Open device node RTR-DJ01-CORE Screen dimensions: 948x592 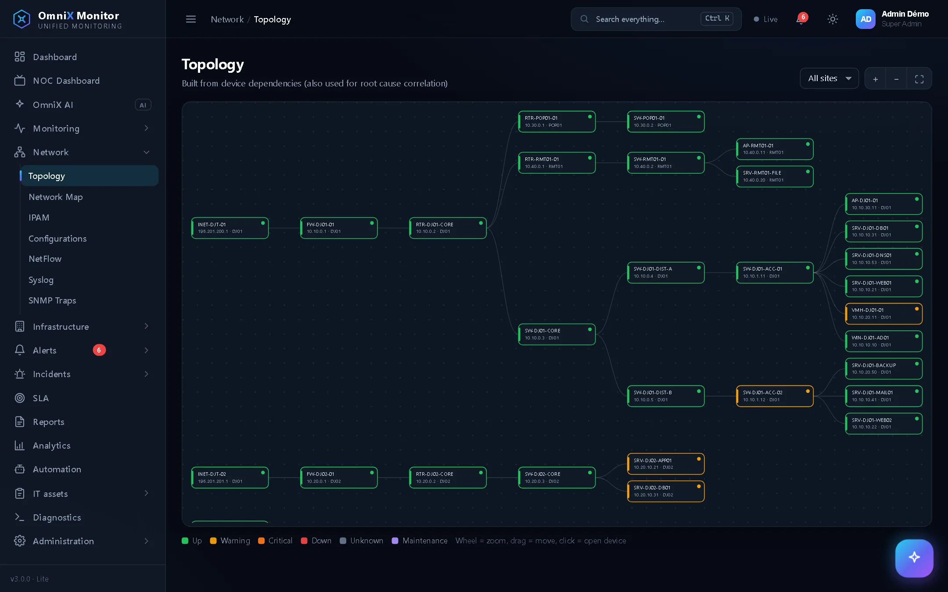(448, 228)
